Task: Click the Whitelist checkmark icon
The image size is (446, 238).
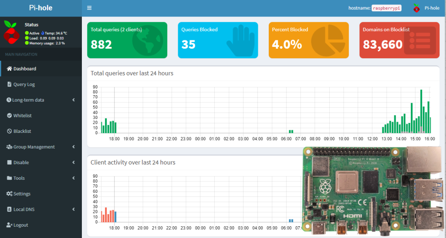Action: 10,116
